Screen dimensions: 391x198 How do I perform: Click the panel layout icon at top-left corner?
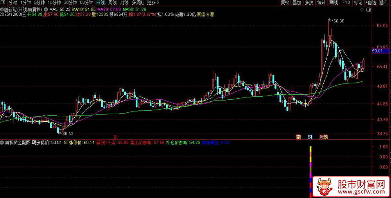(2, 3)
